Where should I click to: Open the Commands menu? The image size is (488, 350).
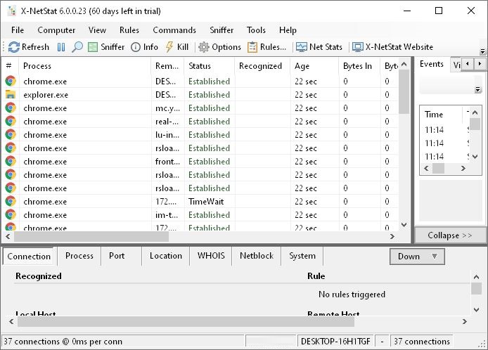174,30
